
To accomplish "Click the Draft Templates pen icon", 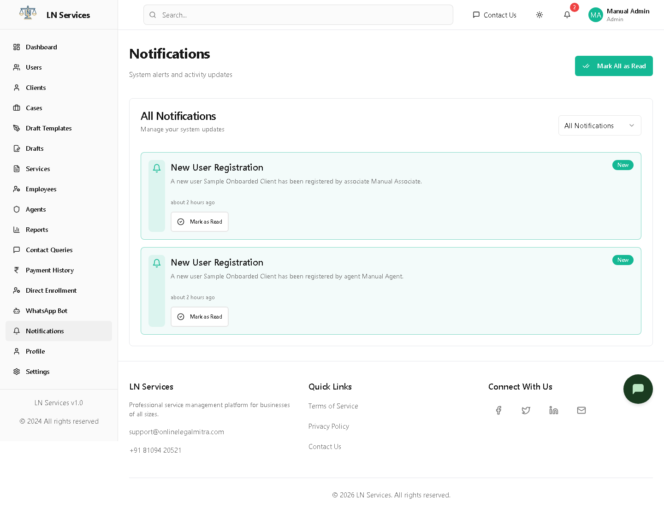I will [17, 128].
